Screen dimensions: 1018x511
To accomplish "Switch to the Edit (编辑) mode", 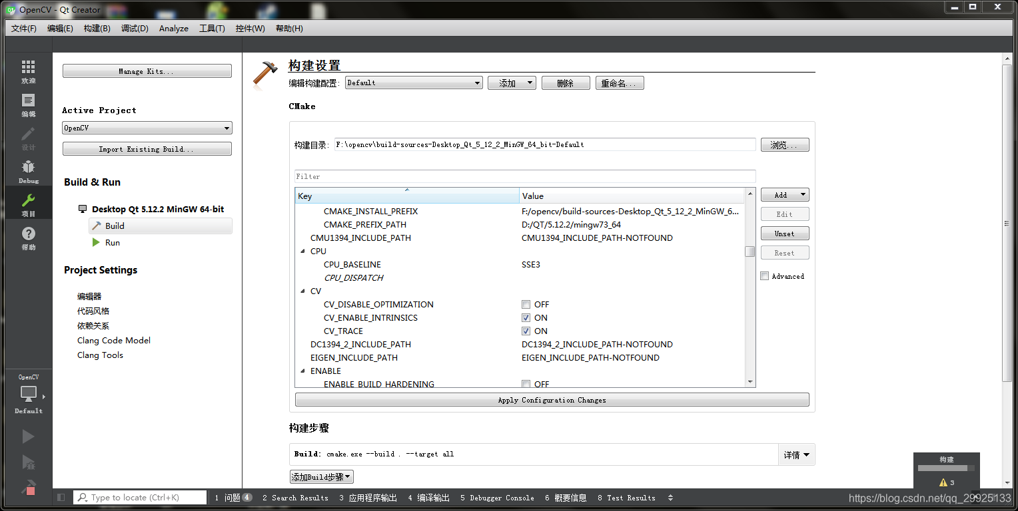I will coord(28,104).
